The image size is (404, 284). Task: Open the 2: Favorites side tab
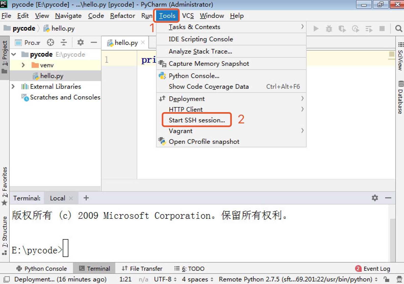tap(5, 186)
